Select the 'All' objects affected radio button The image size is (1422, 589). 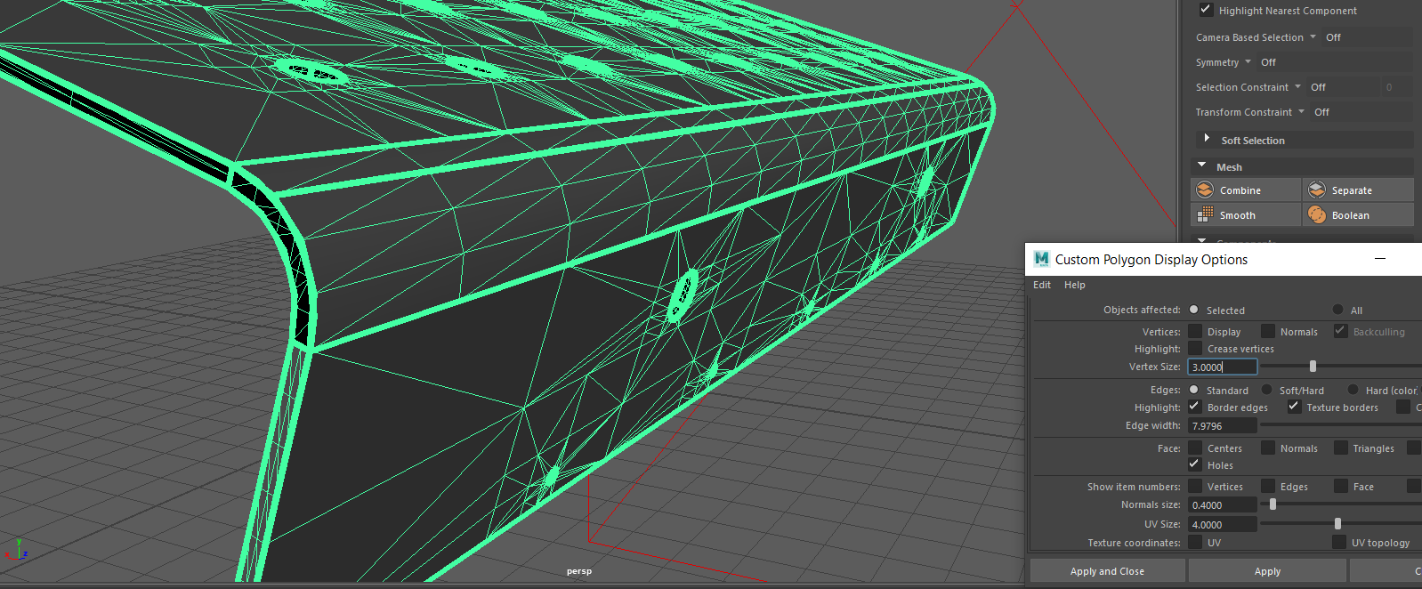(x=1337, y=310)
